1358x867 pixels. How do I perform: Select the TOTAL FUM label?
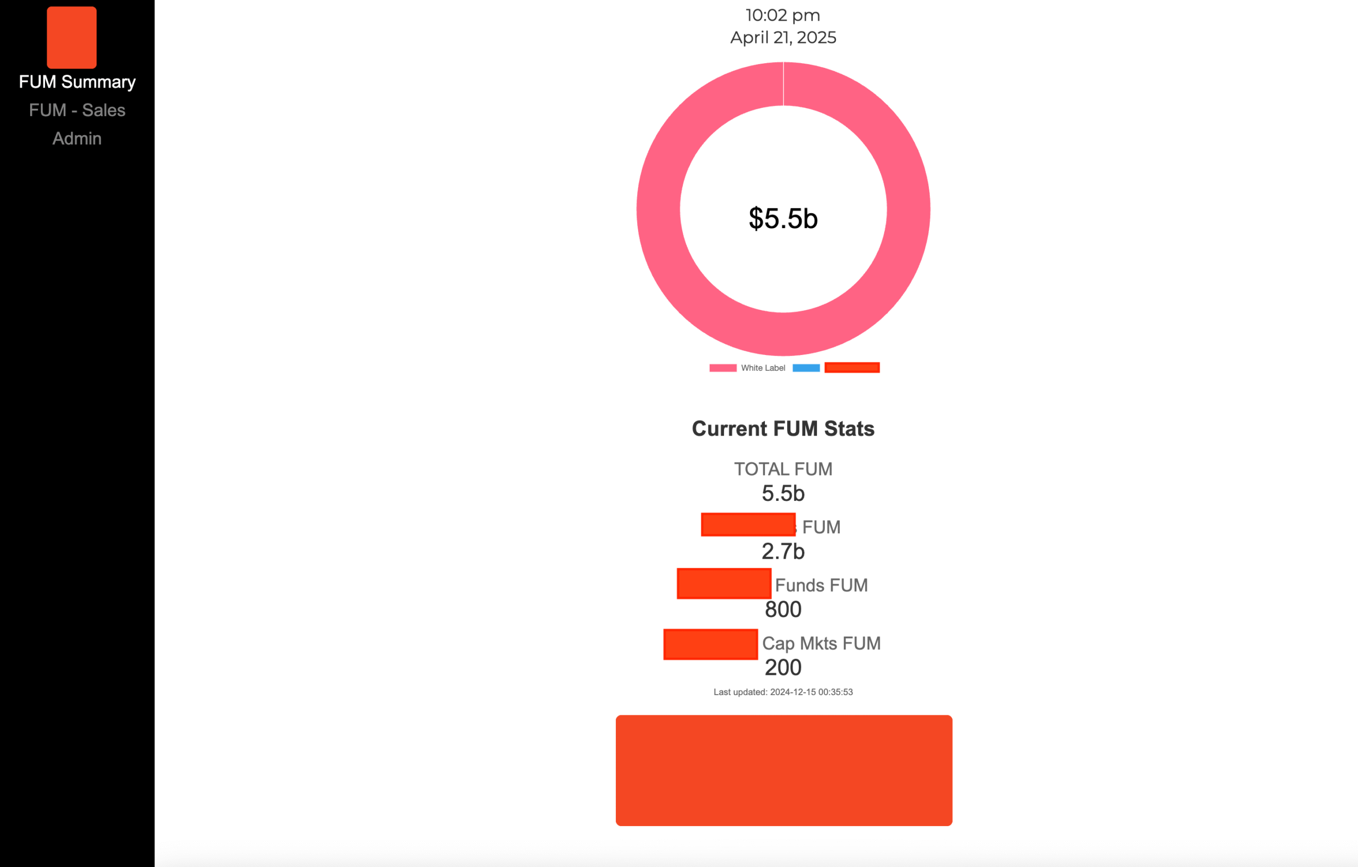coord(783,469)
